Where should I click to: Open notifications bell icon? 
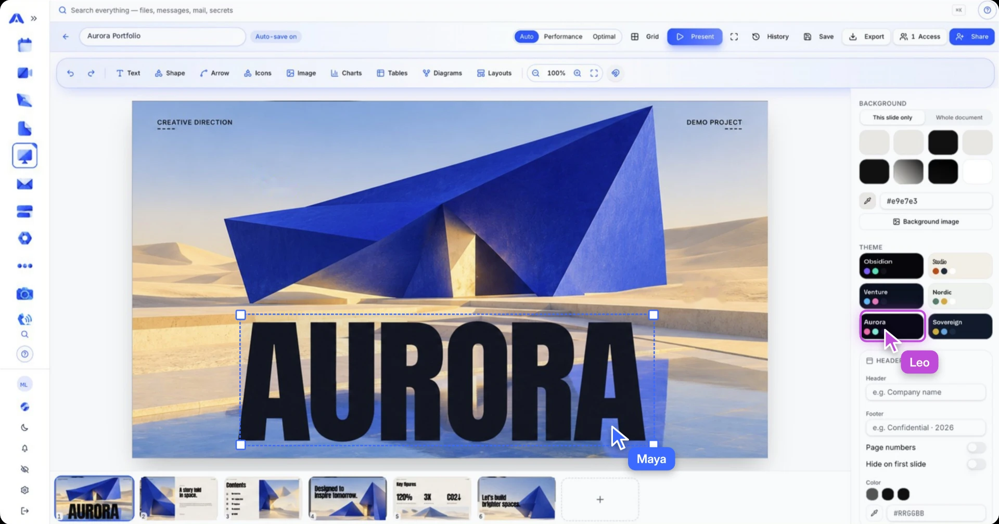tap(24, 448)
